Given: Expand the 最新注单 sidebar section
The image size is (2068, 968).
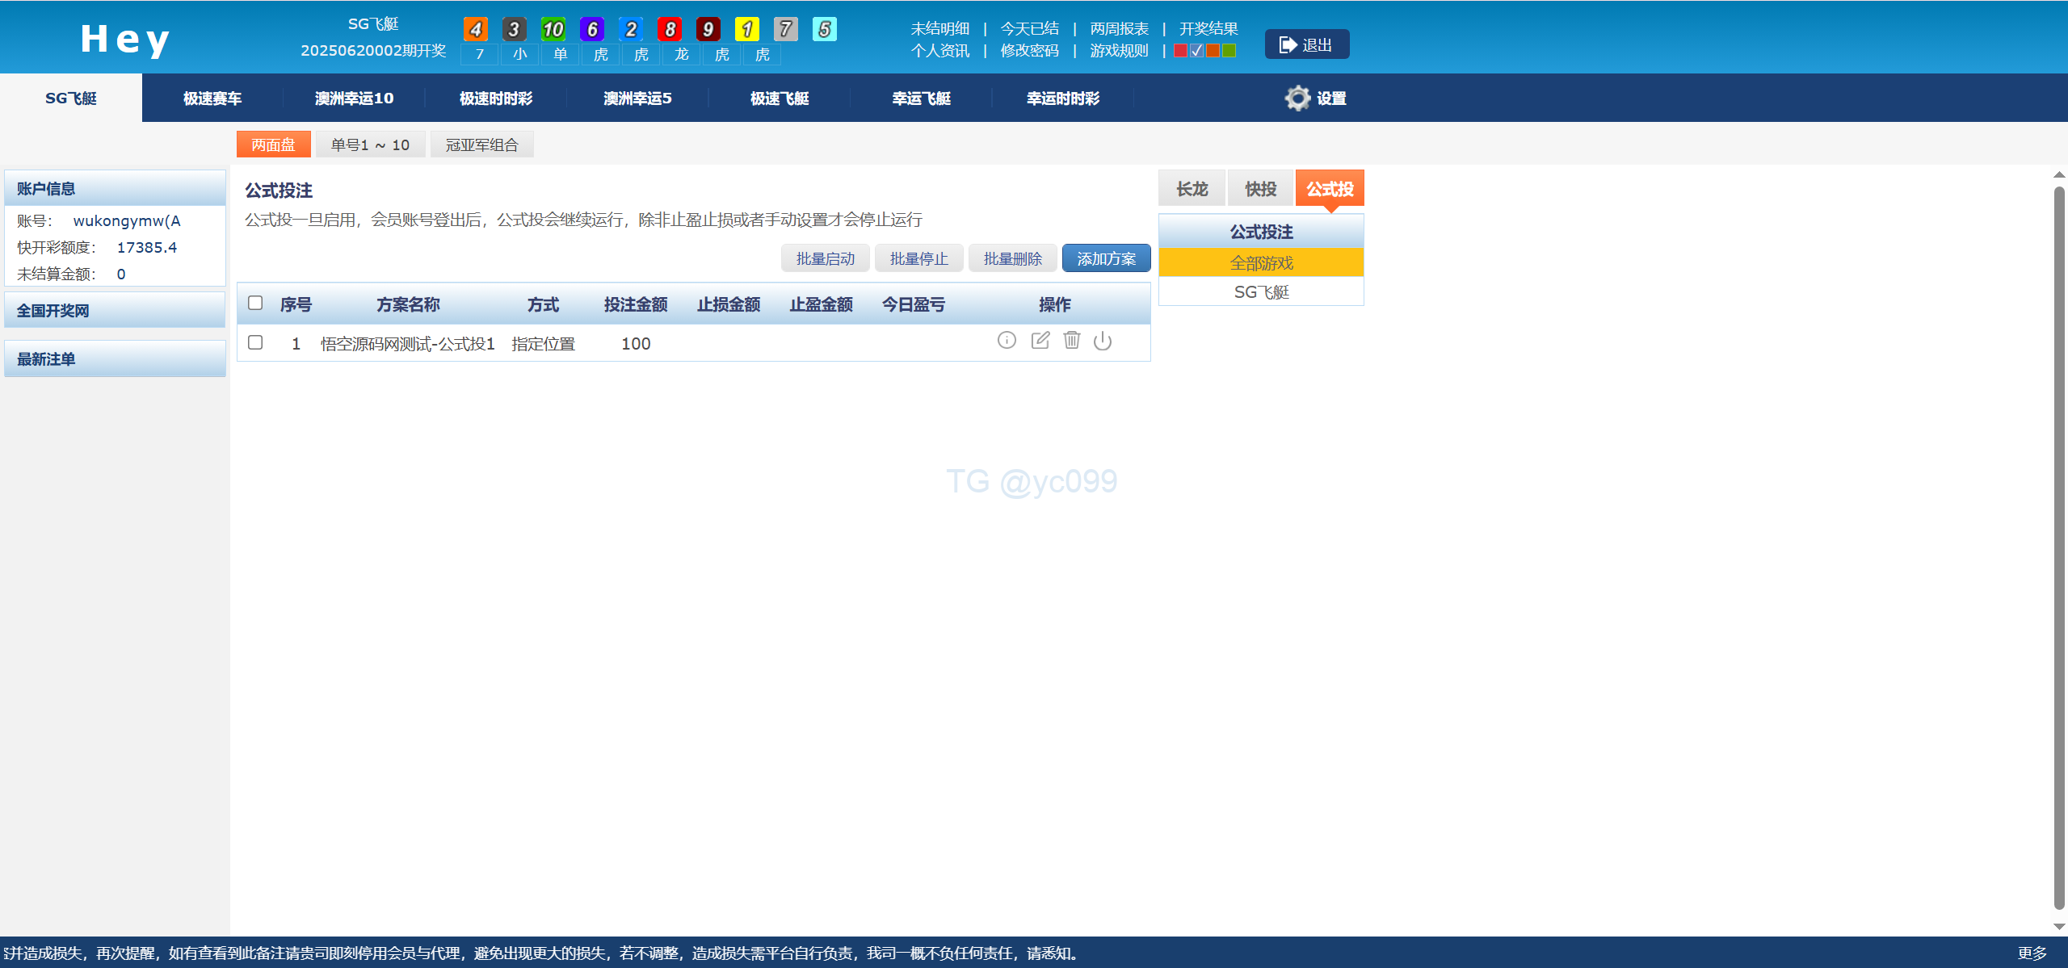Looking at the screenshot, I should click(115, 359).
